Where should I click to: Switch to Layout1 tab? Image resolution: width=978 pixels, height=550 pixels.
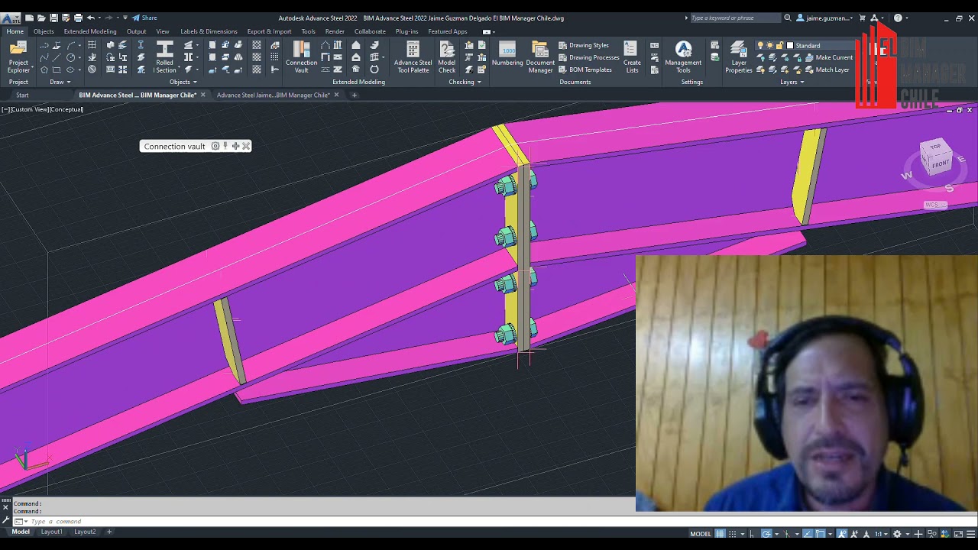51,532
